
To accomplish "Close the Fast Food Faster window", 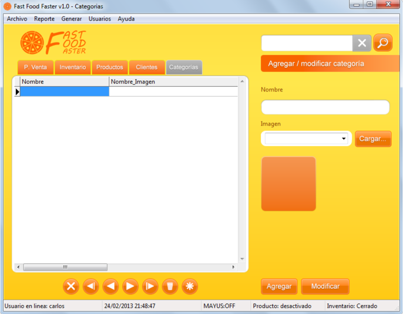I will tap(388, 4).
